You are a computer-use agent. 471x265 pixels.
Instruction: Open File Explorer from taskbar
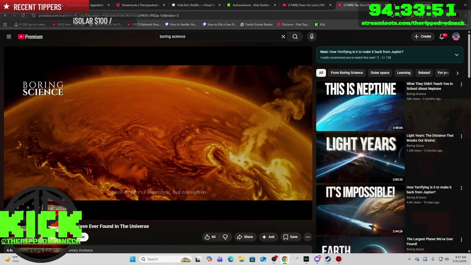242,259
